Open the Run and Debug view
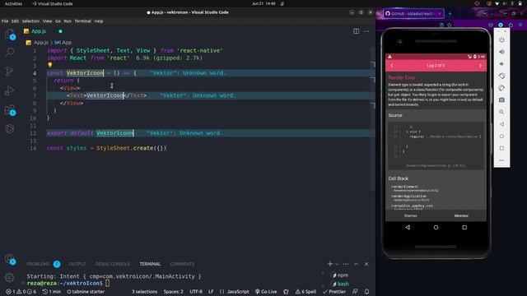 (x=9, y=90)
